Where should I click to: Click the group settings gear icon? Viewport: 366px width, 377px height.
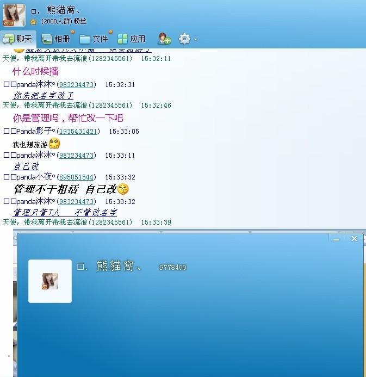pyautogui.click(x=184, y=39)
